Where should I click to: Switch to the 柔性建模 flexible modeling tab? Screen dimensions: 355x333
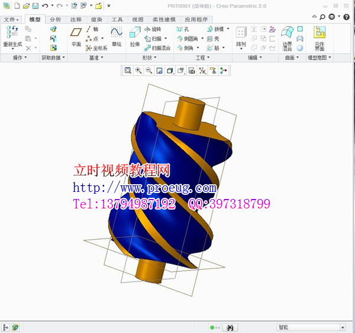(x=164, y=19)
